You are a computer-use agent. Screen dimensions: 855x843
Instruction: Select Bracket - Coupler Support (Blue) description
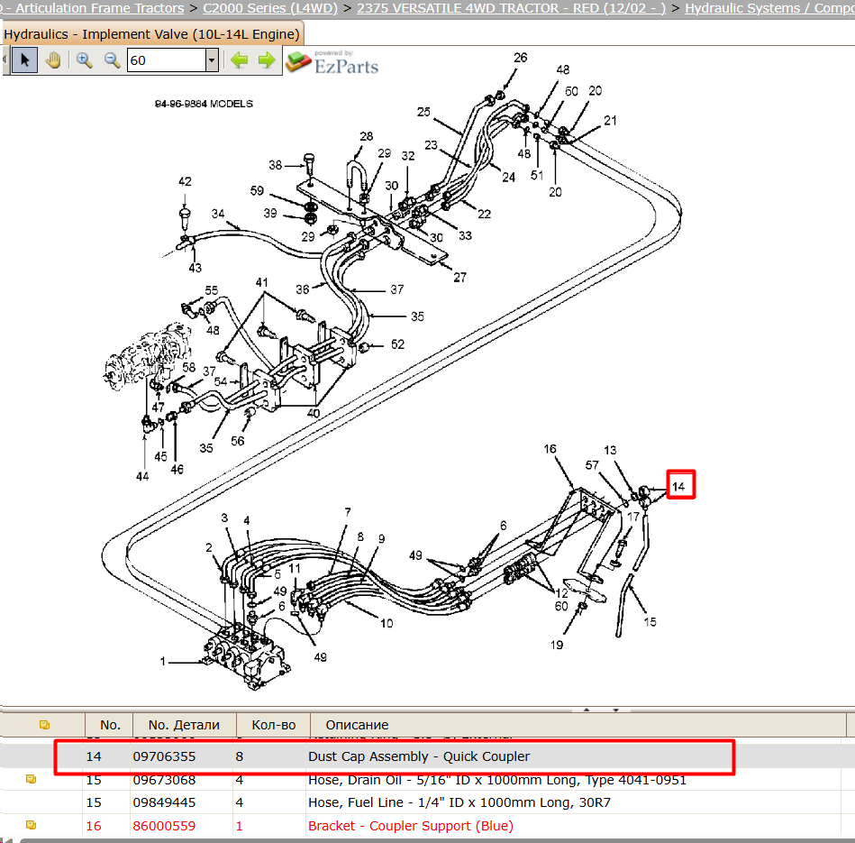tap(411, 826)
